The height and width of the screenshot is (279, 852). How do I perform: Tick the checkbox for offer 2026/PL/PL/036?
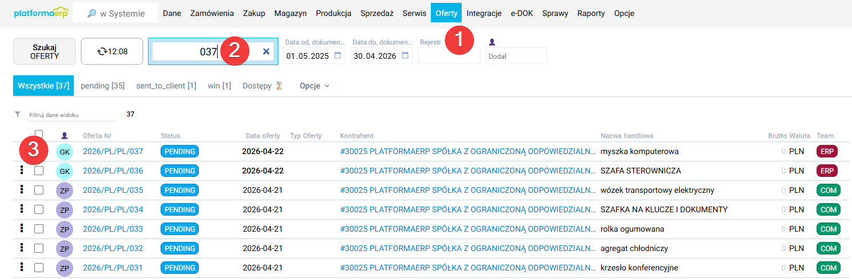click(39, 171)
